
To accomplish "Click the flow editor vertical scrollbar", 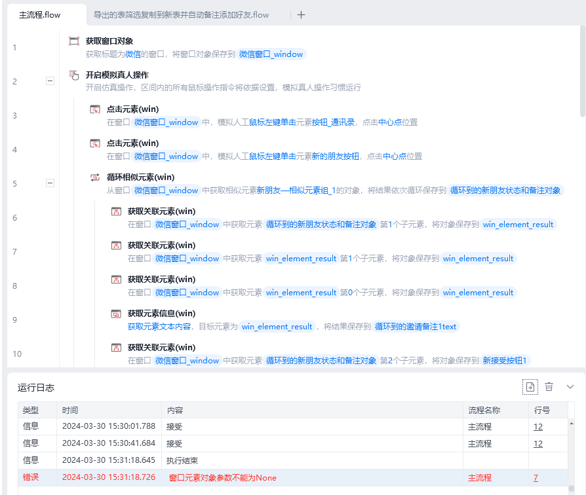I will pyautogui.click(x=583, y=71).
